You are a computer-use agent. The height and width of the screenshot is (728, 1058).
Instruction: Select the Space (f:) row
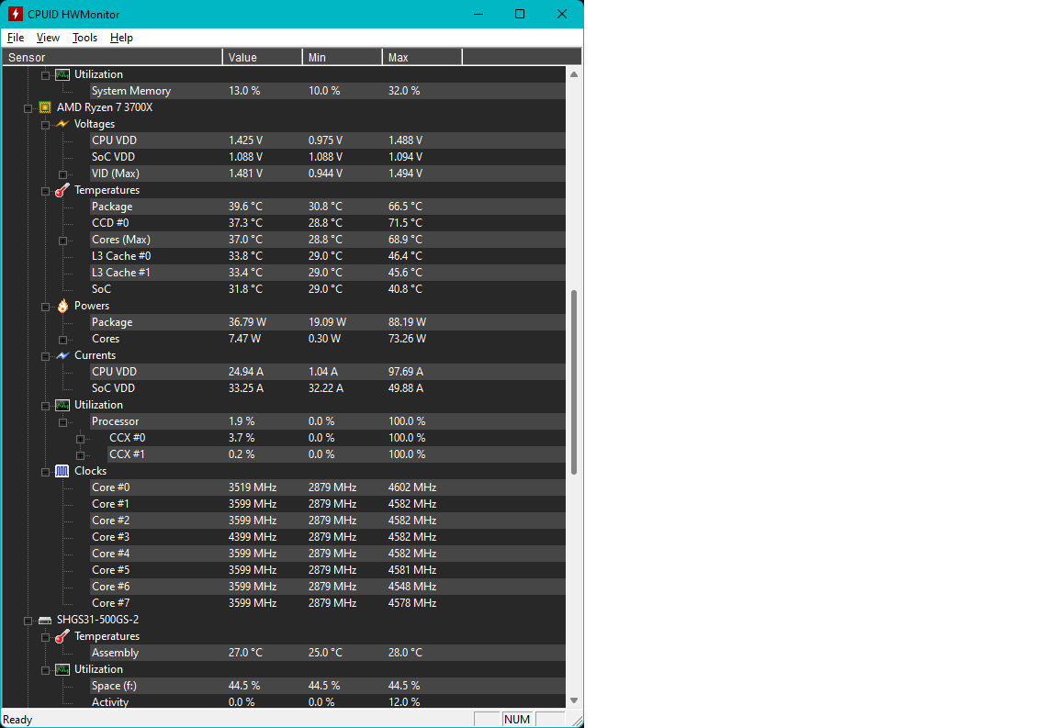[327, 686]
